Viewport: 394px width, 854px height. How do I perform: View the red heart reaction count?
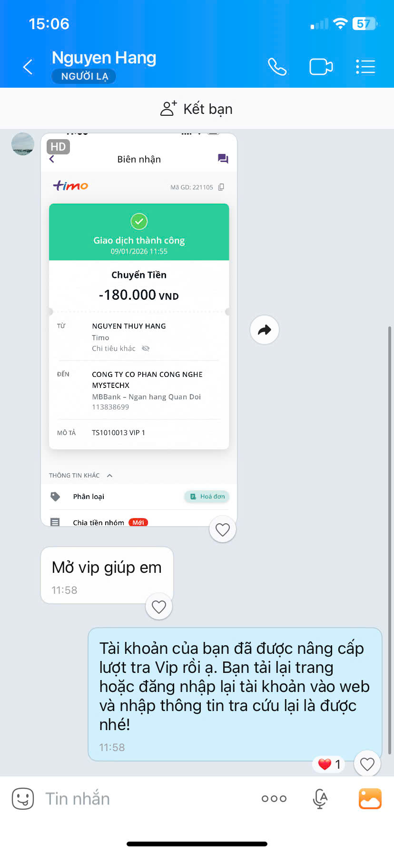coord(329,764)
